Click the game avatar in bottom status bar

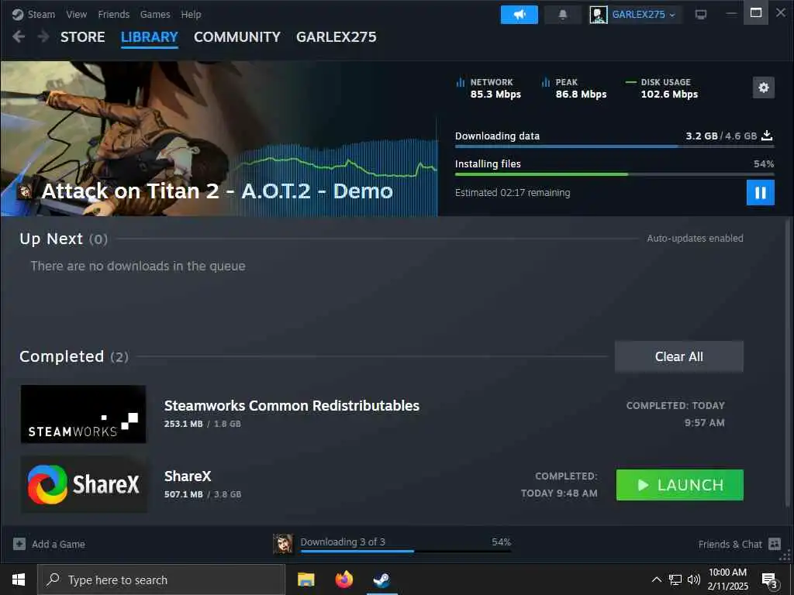(282, 544)
